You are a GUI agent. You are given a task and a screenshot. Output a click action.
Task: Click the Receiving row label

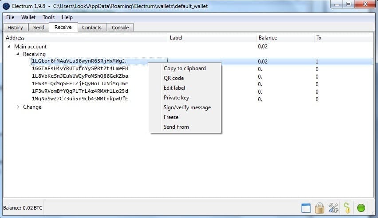pos(34,54)
